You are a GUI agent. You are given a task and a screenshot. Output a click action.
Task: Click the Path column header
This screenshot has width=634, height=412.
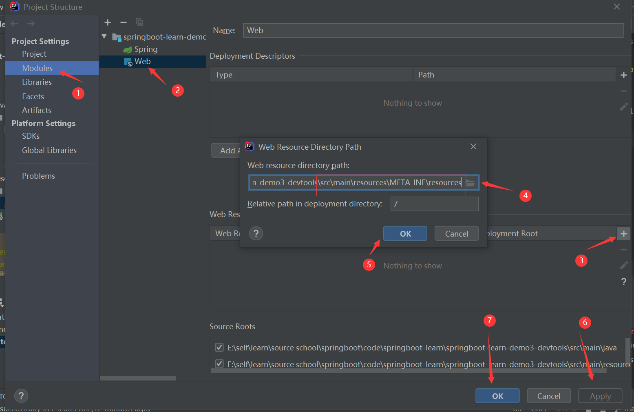tap(515, 75)
